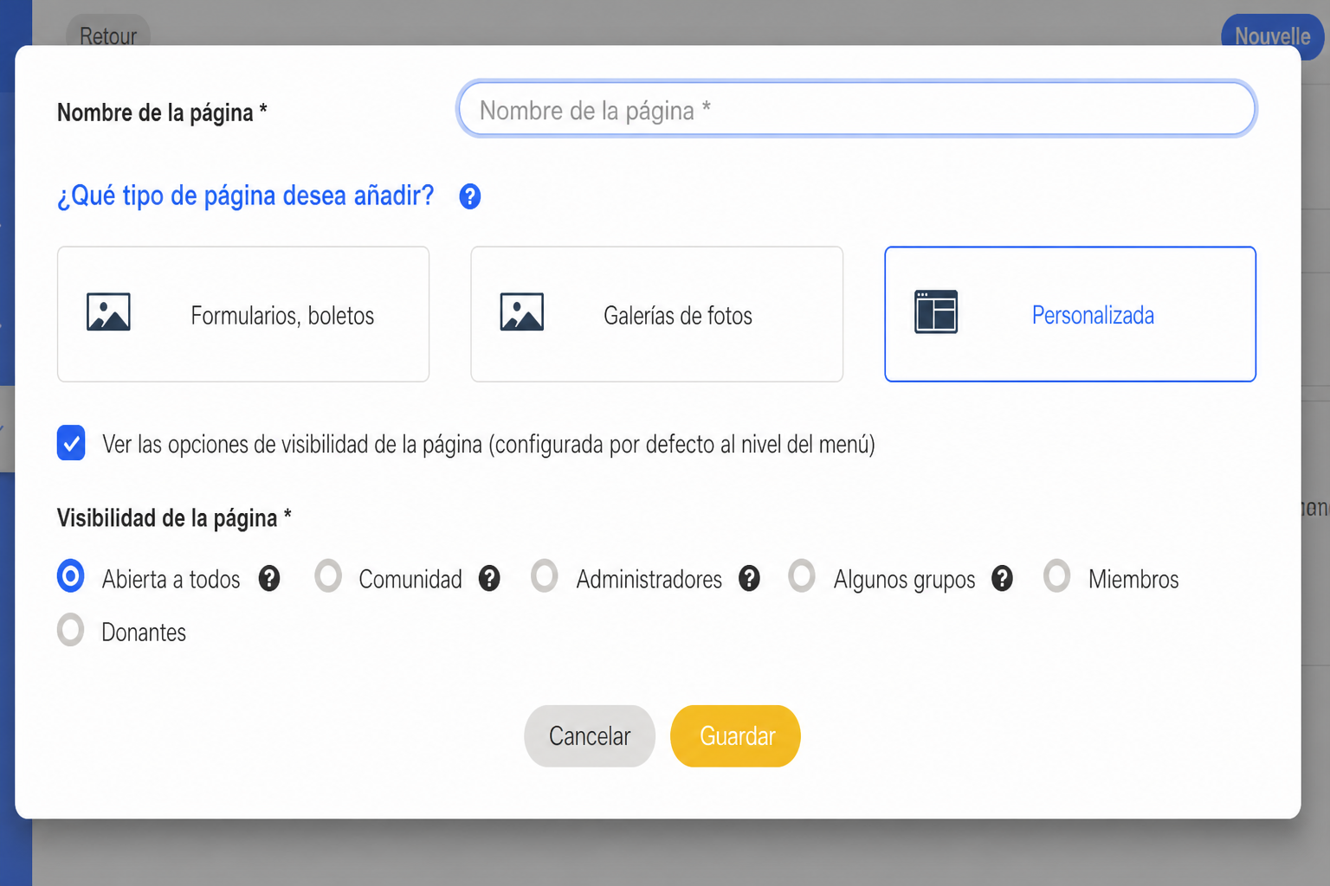Open help icon next to Comunidad

pos(489,578)
